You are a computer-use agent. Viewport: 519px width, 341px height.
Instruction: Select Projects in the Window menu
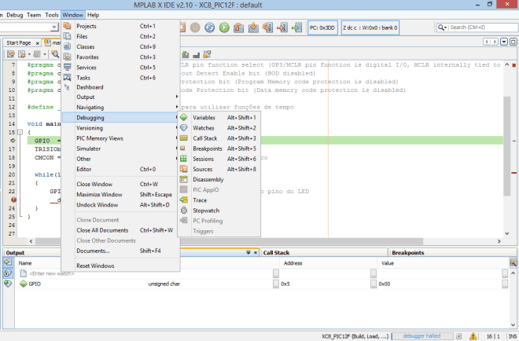(120, 26)
